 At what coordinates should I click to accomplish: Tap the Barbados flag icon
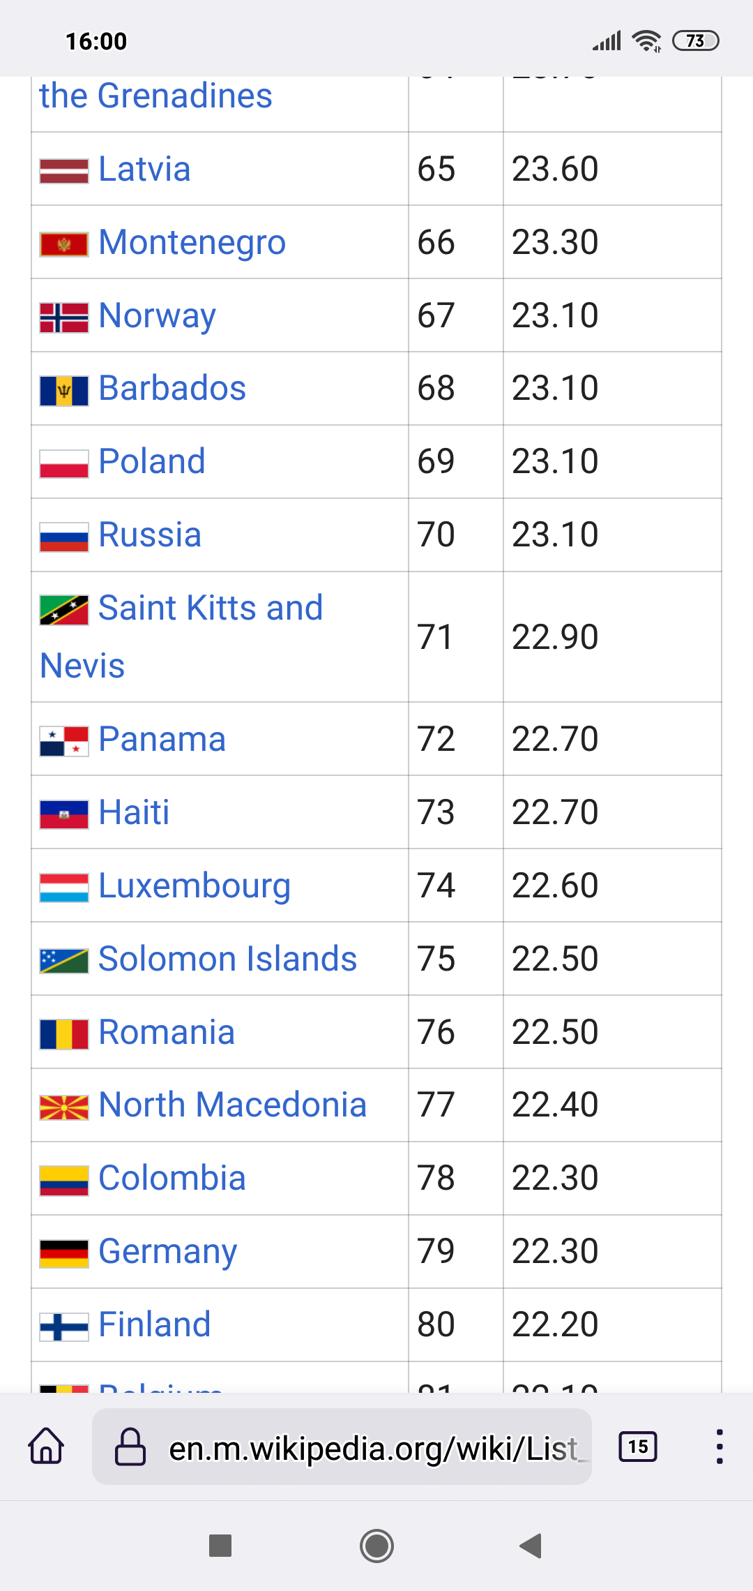(x=64, y=391)
